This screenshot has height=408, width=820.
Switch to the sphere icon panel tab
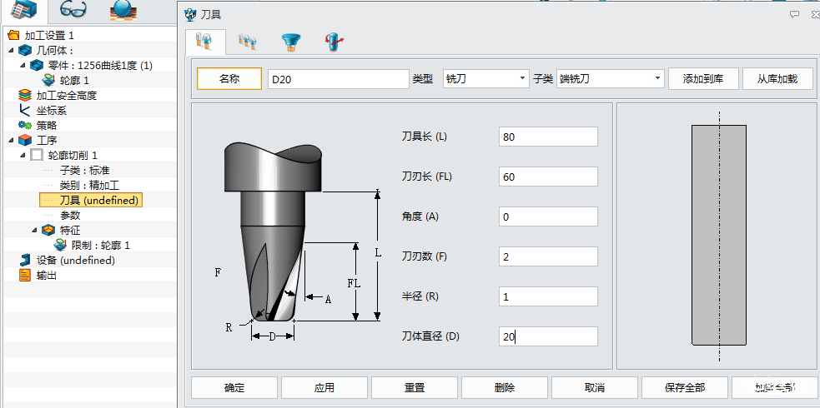124,12
